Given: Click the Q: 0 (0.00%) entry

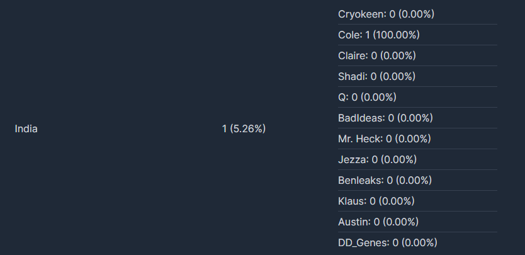Looking at the screenshot, I should (417, 97).
